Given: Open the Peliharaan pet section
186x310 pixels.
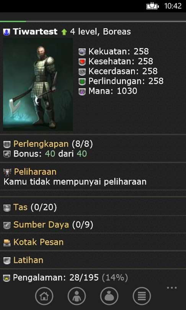Looking at the screenshot, I should pos(35,172).
